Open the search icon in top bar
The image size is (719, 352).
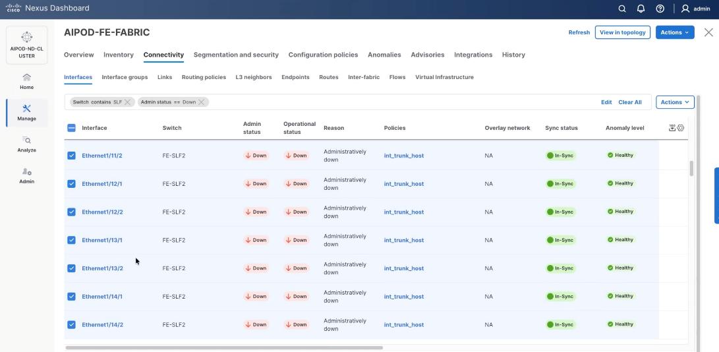point(621,9)
